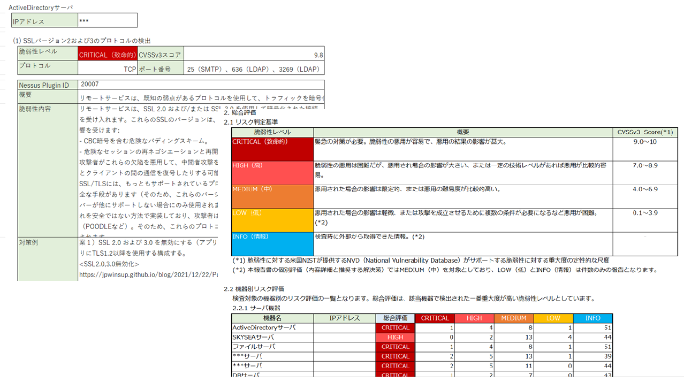Click the port list cell starting with 25（SMTP）
The height and width of the screenshot is (382, 684).
254,69
